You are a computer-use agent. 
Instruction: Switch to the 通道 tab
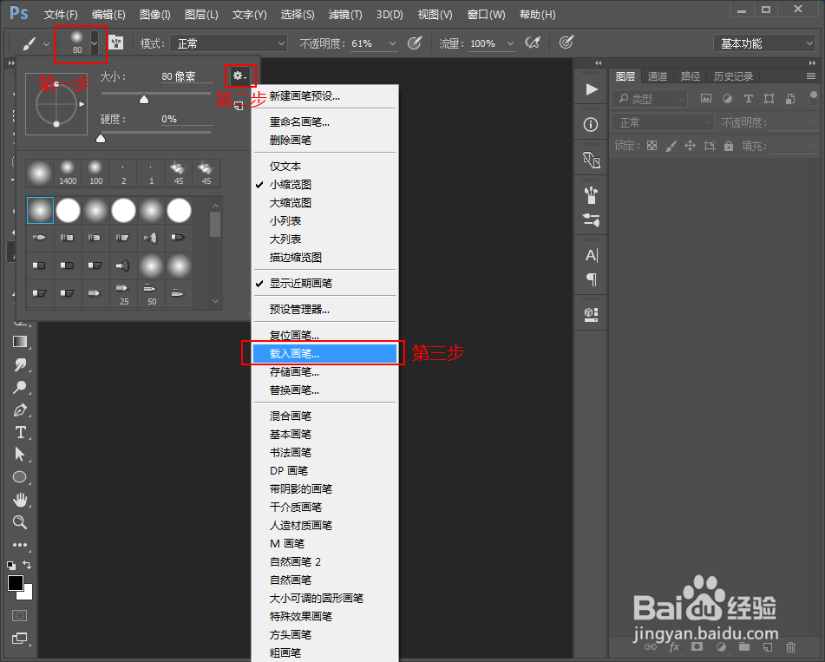pos(658,76)
